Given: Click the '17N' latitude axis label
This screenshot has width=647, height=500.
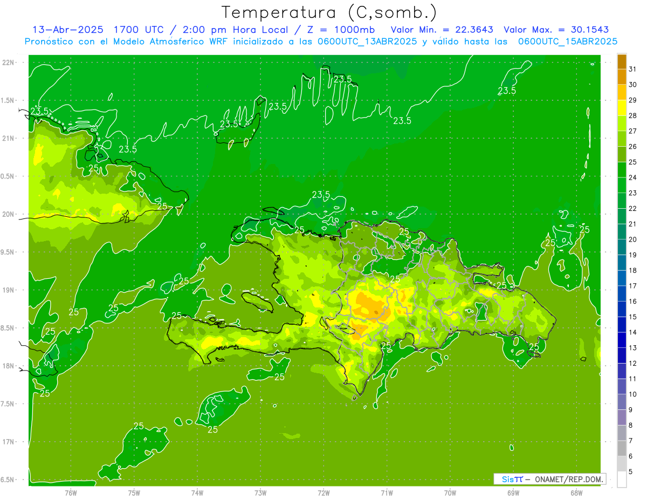Looking at the screenshot, I should point(9,442).
